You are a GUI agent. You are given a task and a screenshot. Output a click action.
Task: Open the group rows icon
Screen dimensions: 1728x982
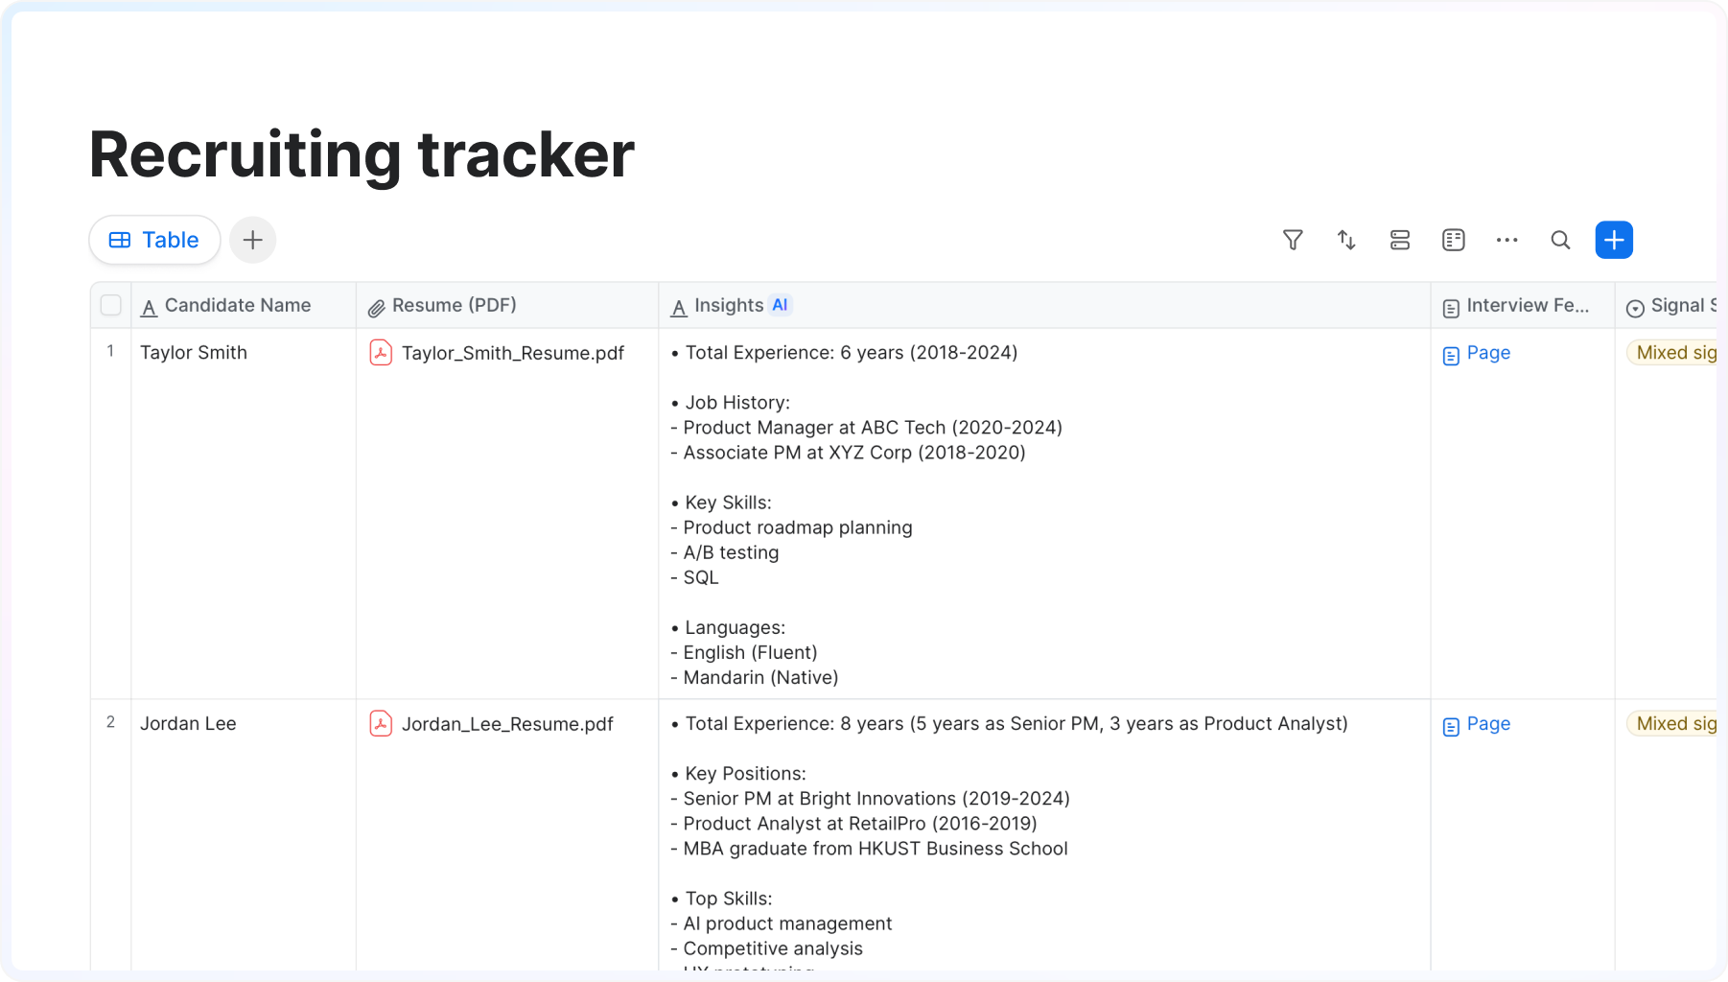[x=1400, y=240]
